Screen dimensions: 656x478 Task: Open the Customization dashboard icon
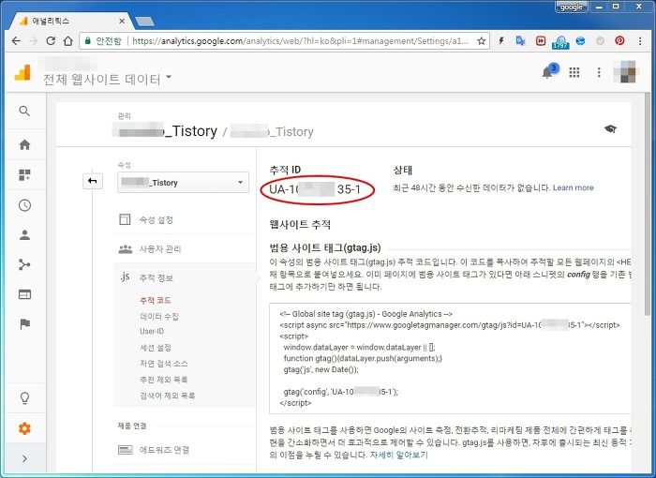coord(24,175)
